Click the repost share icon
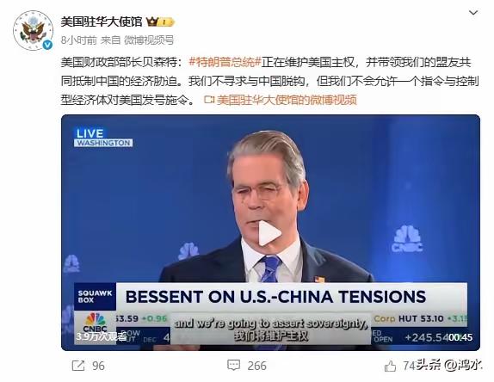The image size is (494, 382). pos(77,366)
